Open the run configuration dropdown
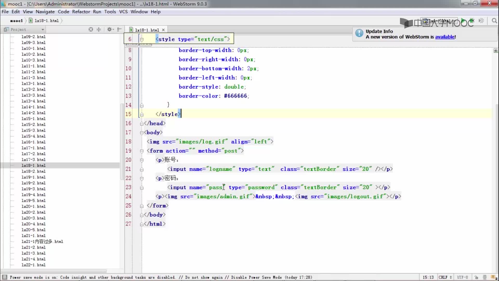499x281 pixels. (x=439, y=21)
